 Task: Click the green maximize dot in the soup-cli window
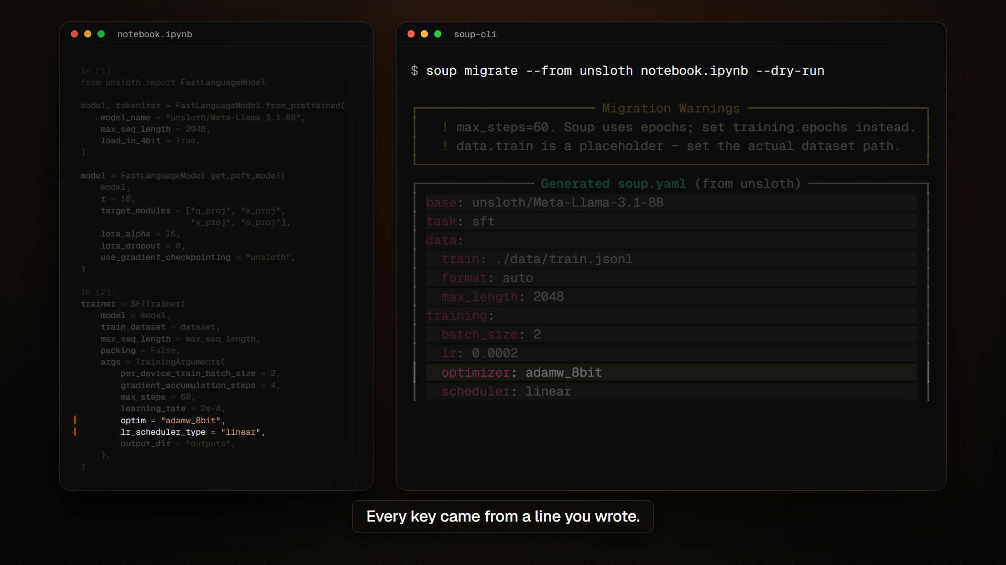pos(438,34)
